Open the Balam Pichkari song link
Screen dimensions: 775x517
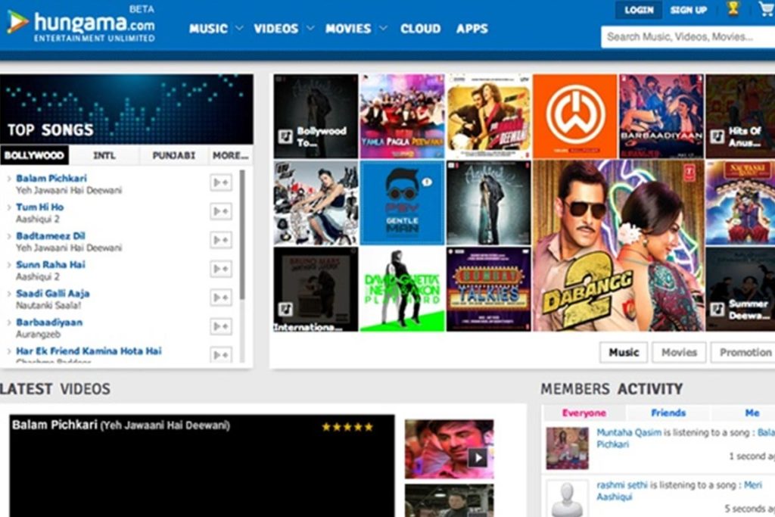pos(51,178)
